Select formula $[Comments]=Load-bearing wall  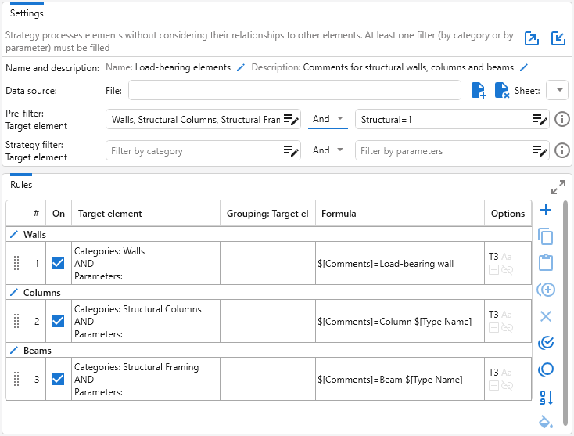pyautogui.click(x=386, y=264)
